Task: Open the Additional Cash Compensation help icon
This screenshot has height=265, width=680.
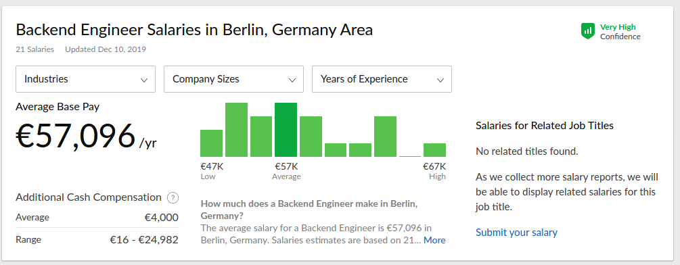Action: tap(173, 198)
